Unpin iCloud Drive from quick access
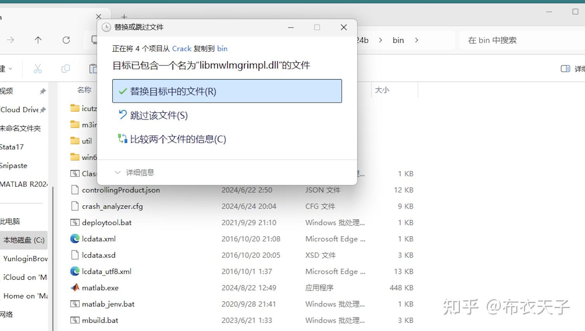This screenshot has height=331, width=585. point(43,110)
